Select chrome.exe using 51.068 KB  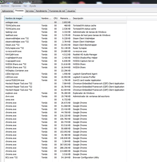(x=66, y=106)
